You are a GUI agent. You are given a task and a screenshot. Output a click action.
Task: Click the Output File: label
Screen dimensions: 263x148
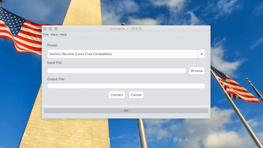pos(56,79)
